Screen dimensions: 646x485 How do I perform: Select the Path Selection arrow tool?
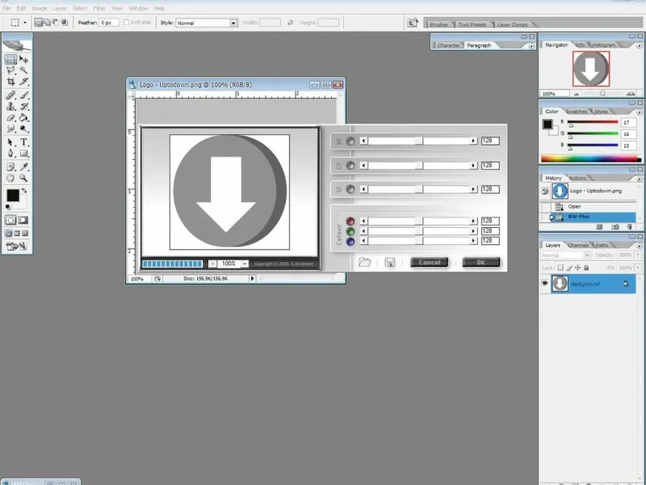point(10,142)
